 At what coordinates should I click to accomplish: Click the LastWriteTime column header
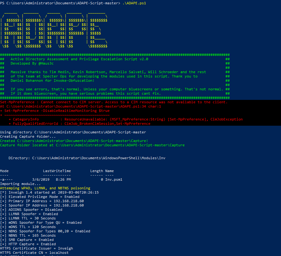click(57, 171)
